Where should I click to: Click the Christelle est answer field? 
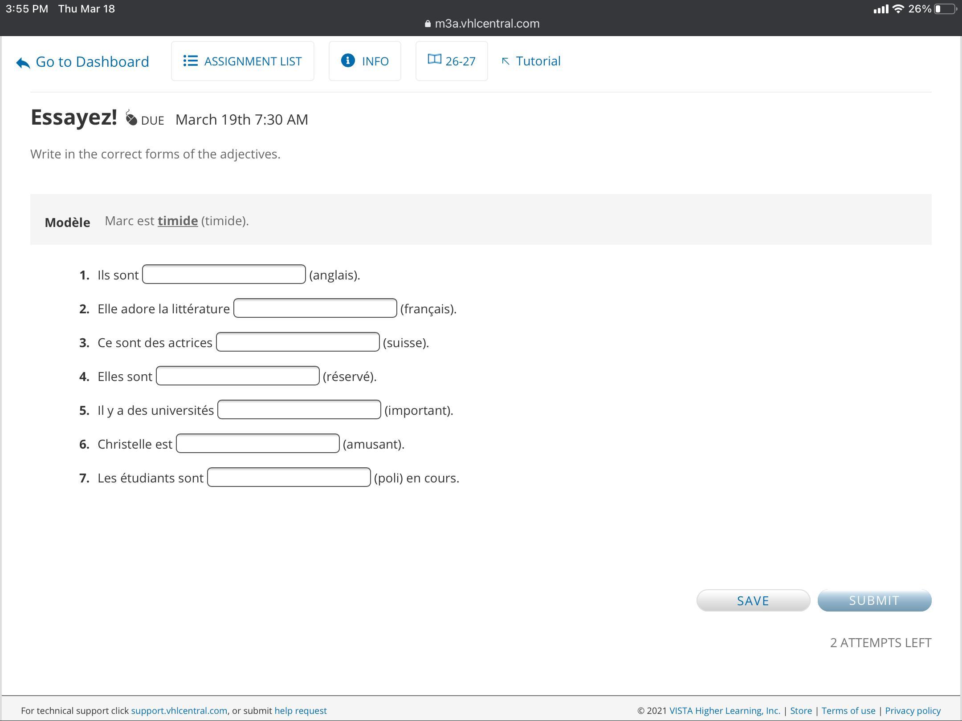click(257, 443)
